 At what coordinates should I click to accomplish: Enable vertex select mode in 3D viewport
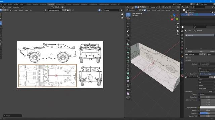pos(140,10)
